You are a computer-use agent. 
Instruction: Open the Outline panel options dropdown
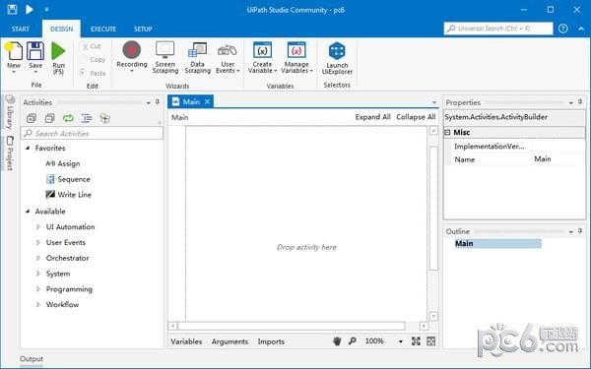point(570,231)
